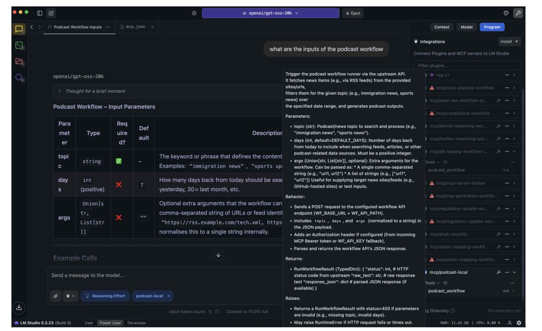542x331 pixels.
Task: Click the Filter plugins search field
Action: pyautogui.click(x=467, y=66)
